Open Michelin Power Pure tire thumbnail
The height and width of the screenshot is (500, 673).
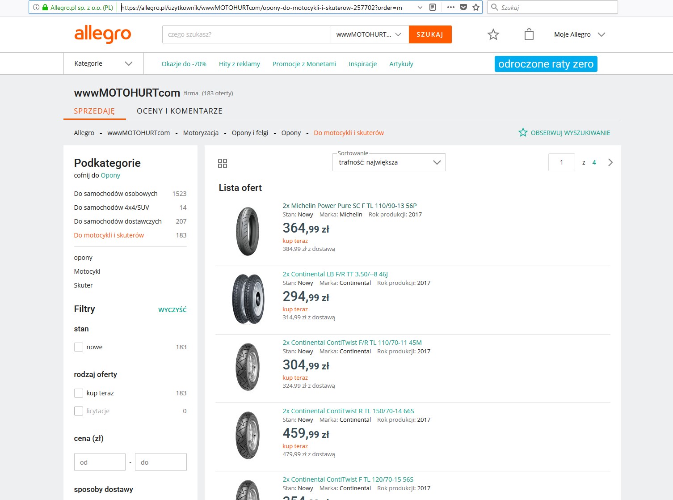click(x=248, y=231)
